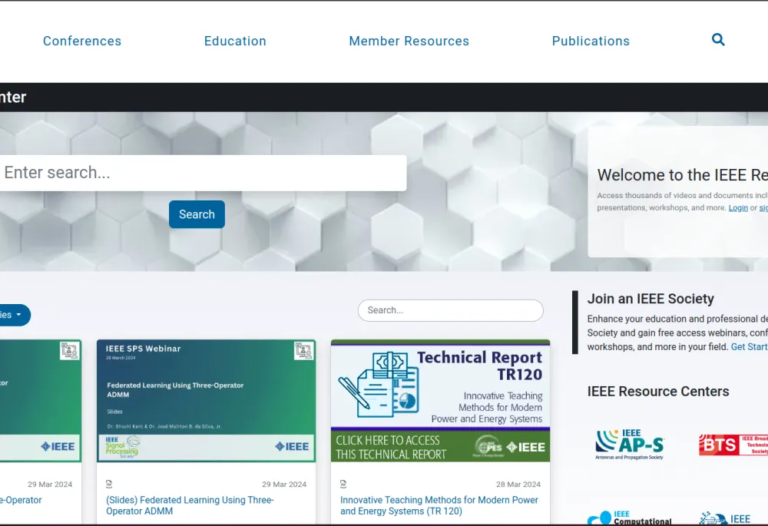The width and height of the screenshot is (768, 526).
Task: Open the Publications menu
Action: tap(591, 41)
